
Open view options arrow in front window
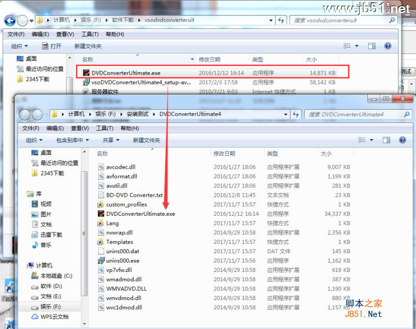tap(371, 140)
